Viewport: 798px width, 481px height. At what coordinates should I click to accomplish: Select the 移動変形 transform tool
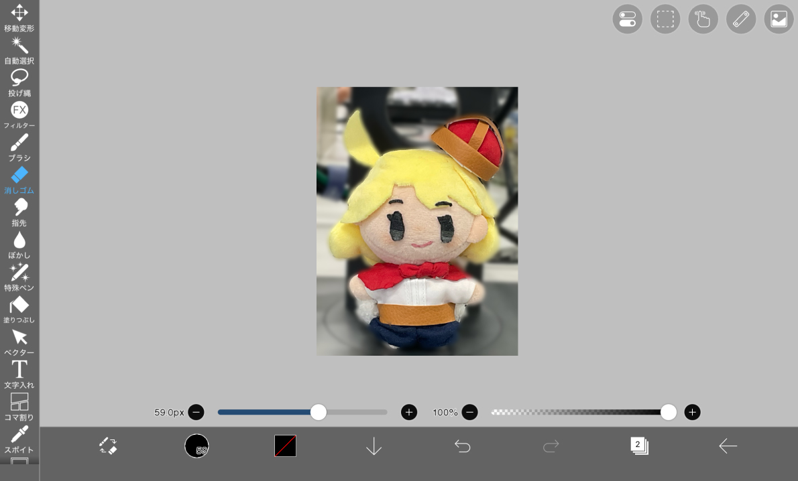tap(19, 17)
